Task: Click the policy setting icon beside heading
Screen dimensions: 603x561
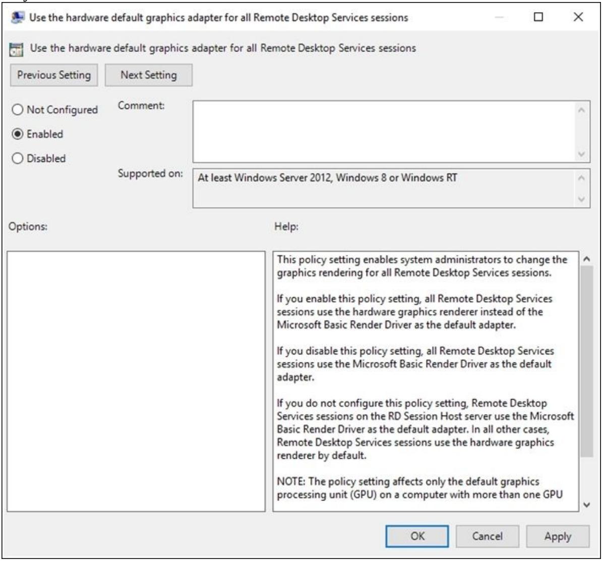Action: (x=16, y=49)
